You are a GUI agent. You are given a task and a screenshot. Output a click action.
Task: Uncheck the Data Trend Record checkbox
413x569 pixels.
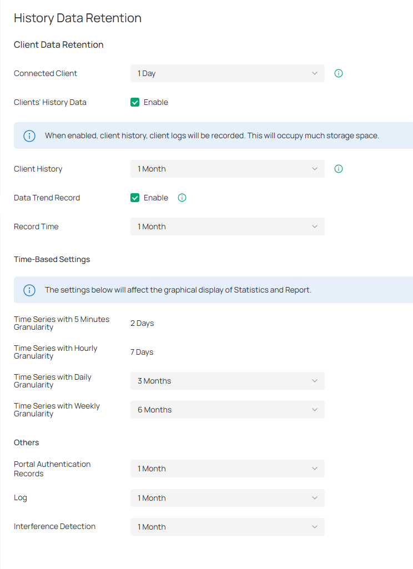point(135,198)
